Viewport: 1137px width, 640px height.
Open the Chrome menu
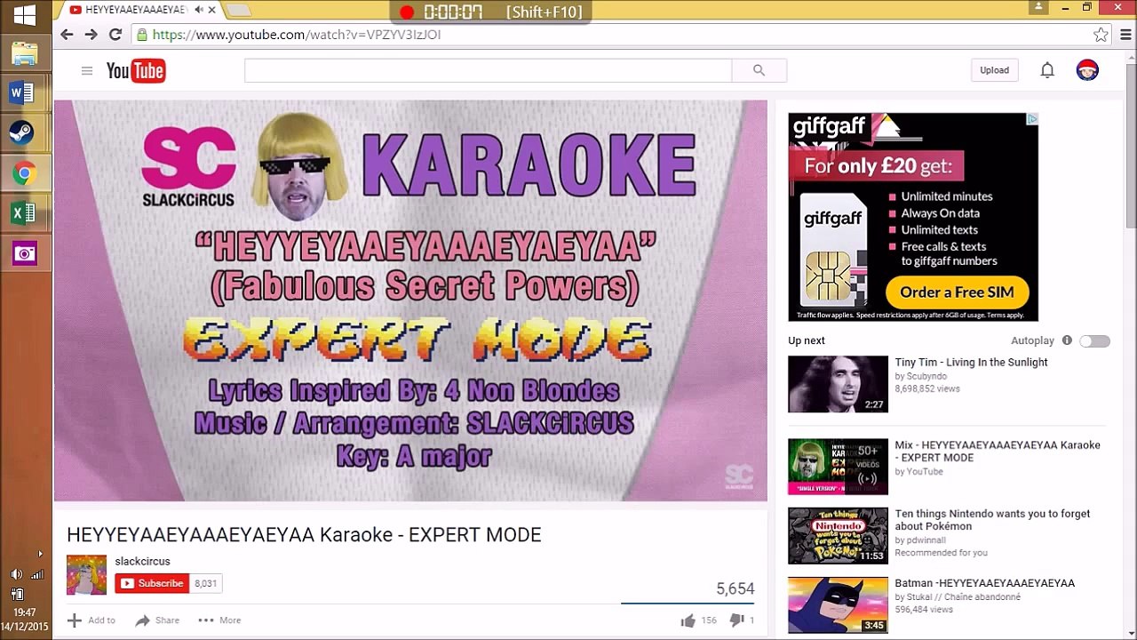coord(1126,35)
